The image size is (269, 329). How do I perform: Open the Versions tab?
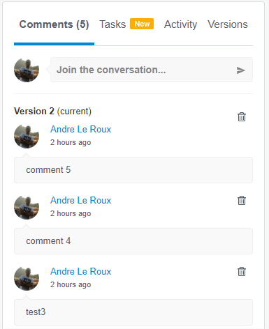(228, 24)
